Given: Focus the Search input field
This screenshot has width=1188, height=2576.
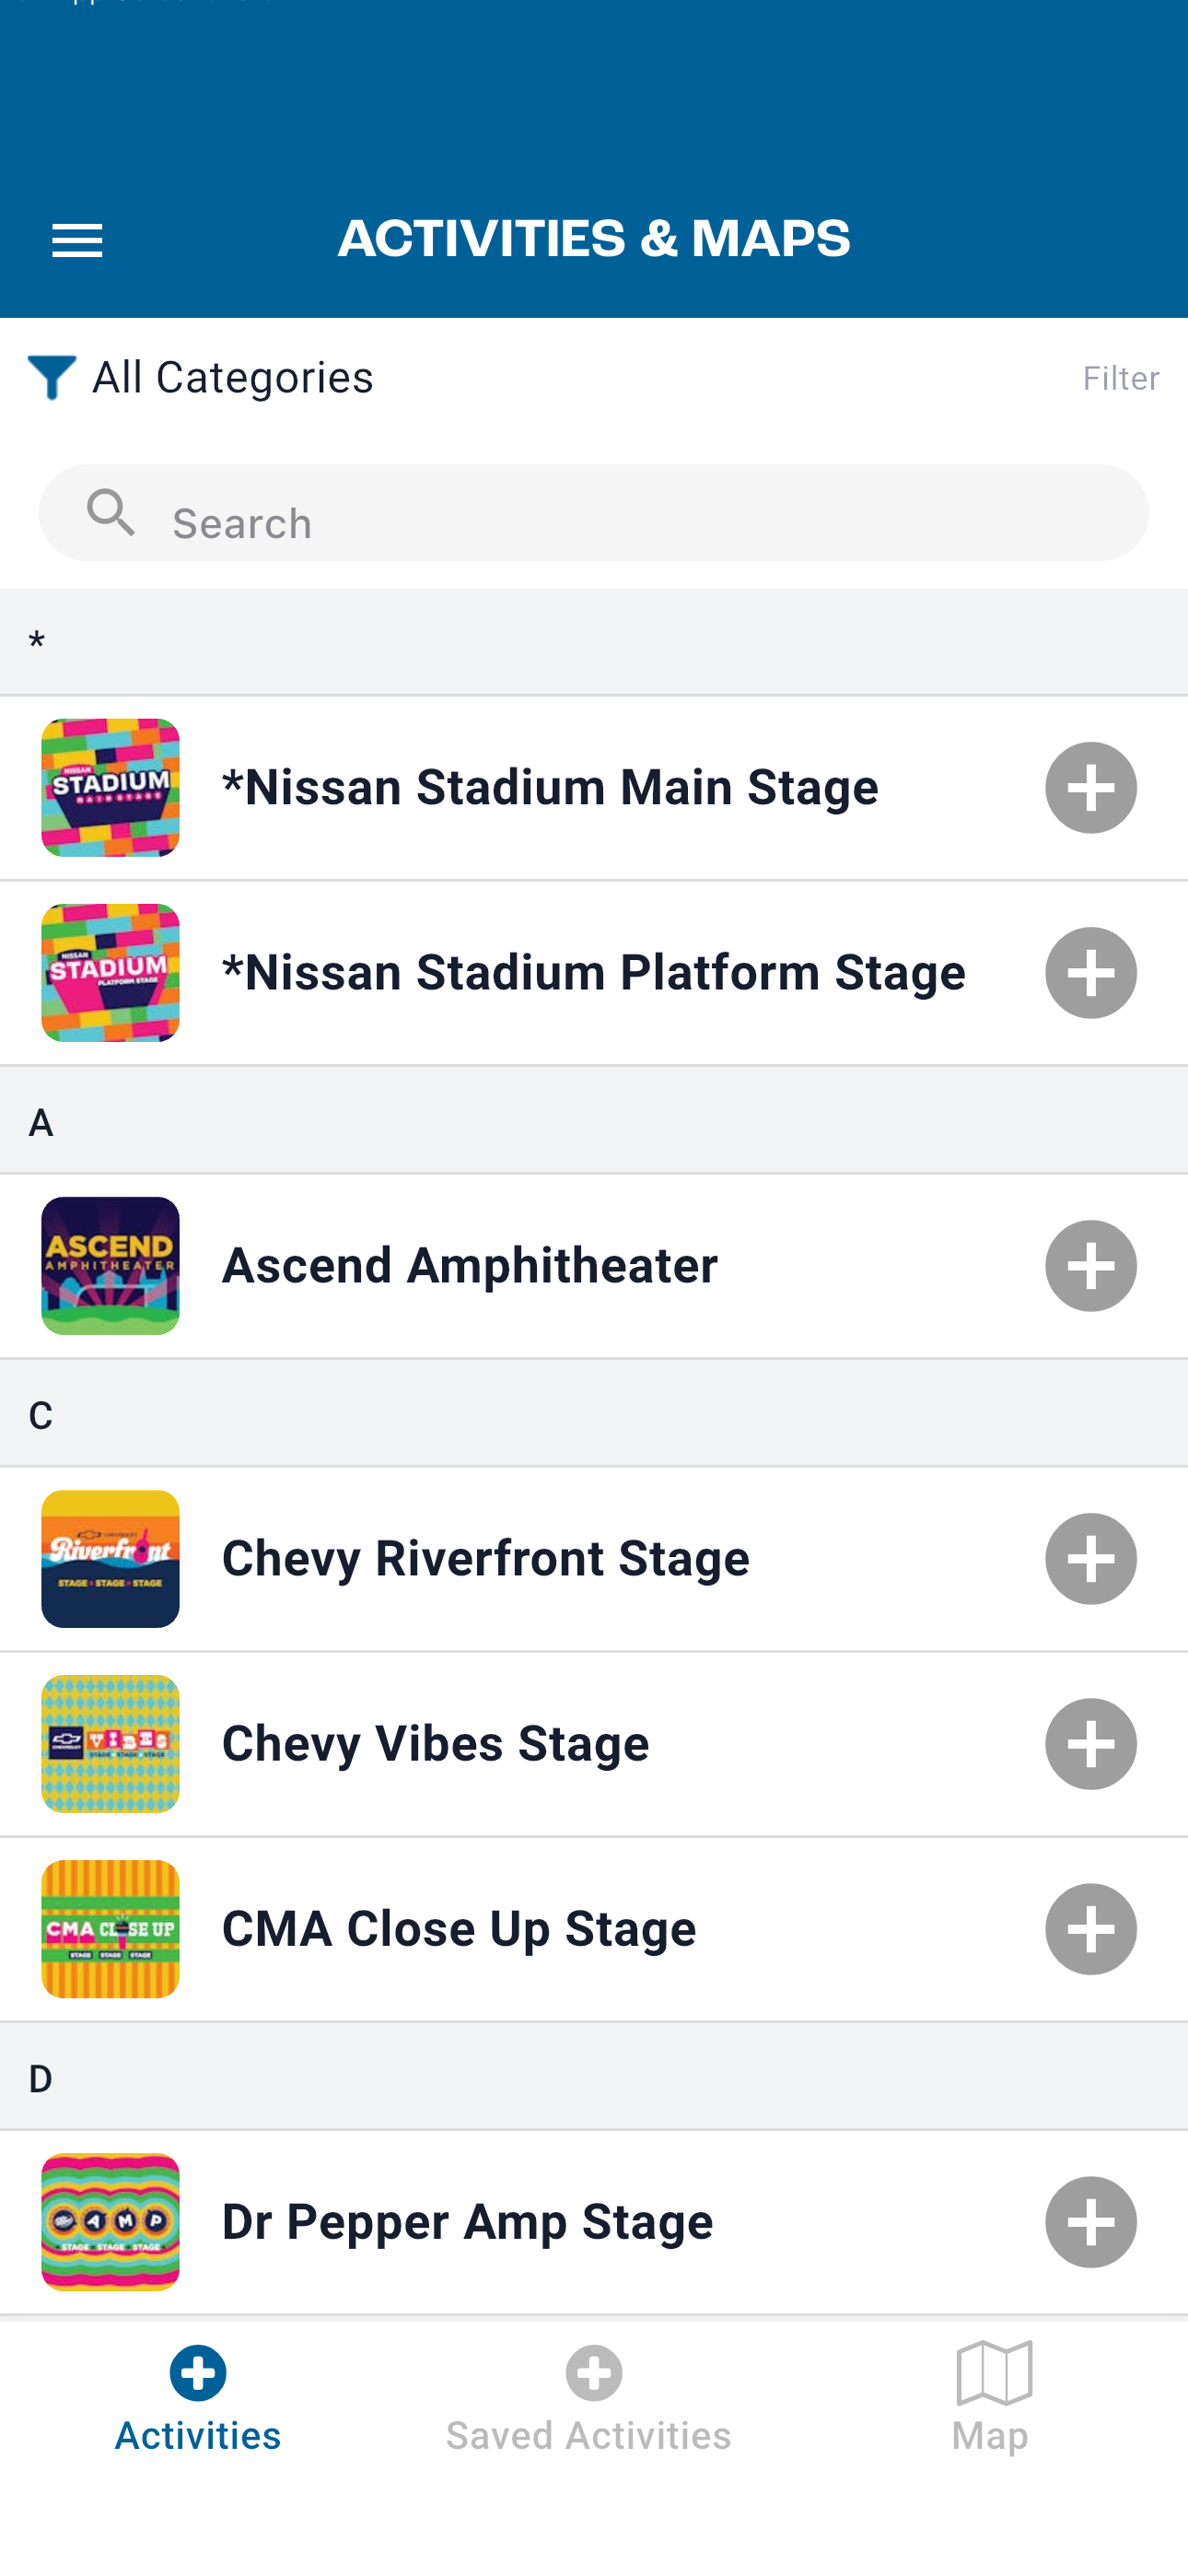Looking at the screenshot, I should pos(640,521).
